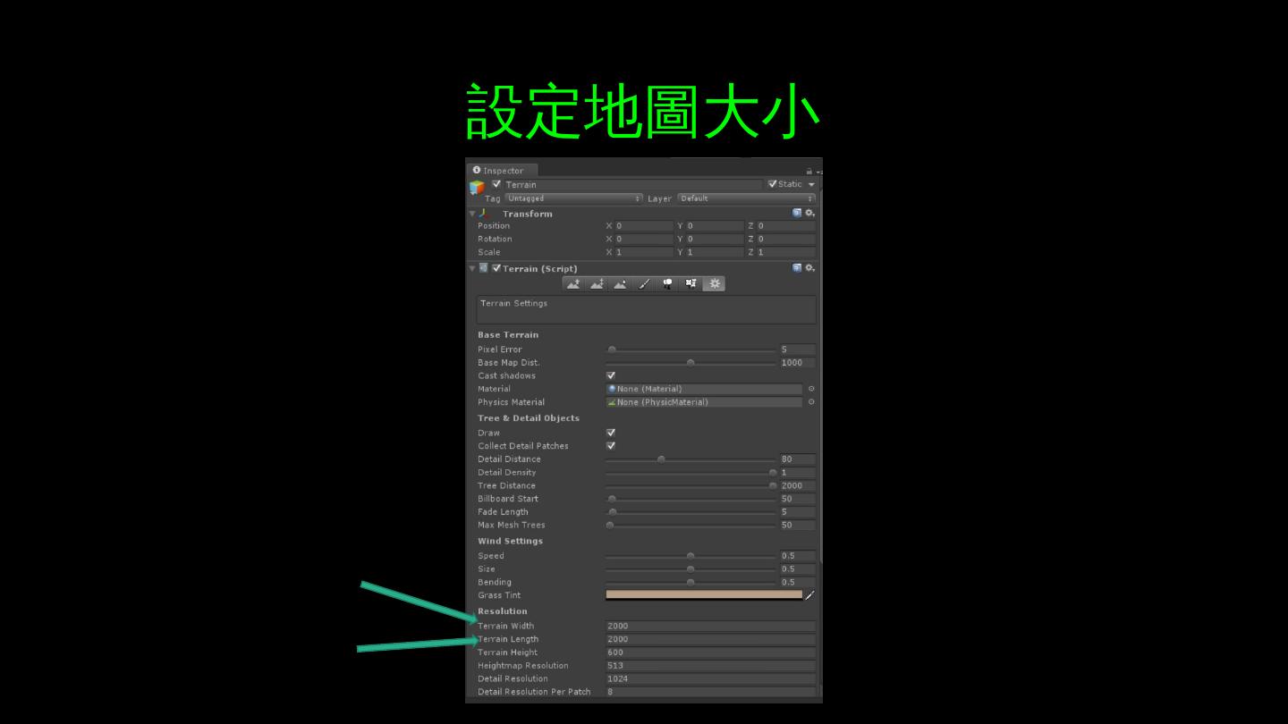This screenshot has width=1288, height=724.
Task: Click the None (PhysicMaterial) object field
Action: [x=704, y=402]
